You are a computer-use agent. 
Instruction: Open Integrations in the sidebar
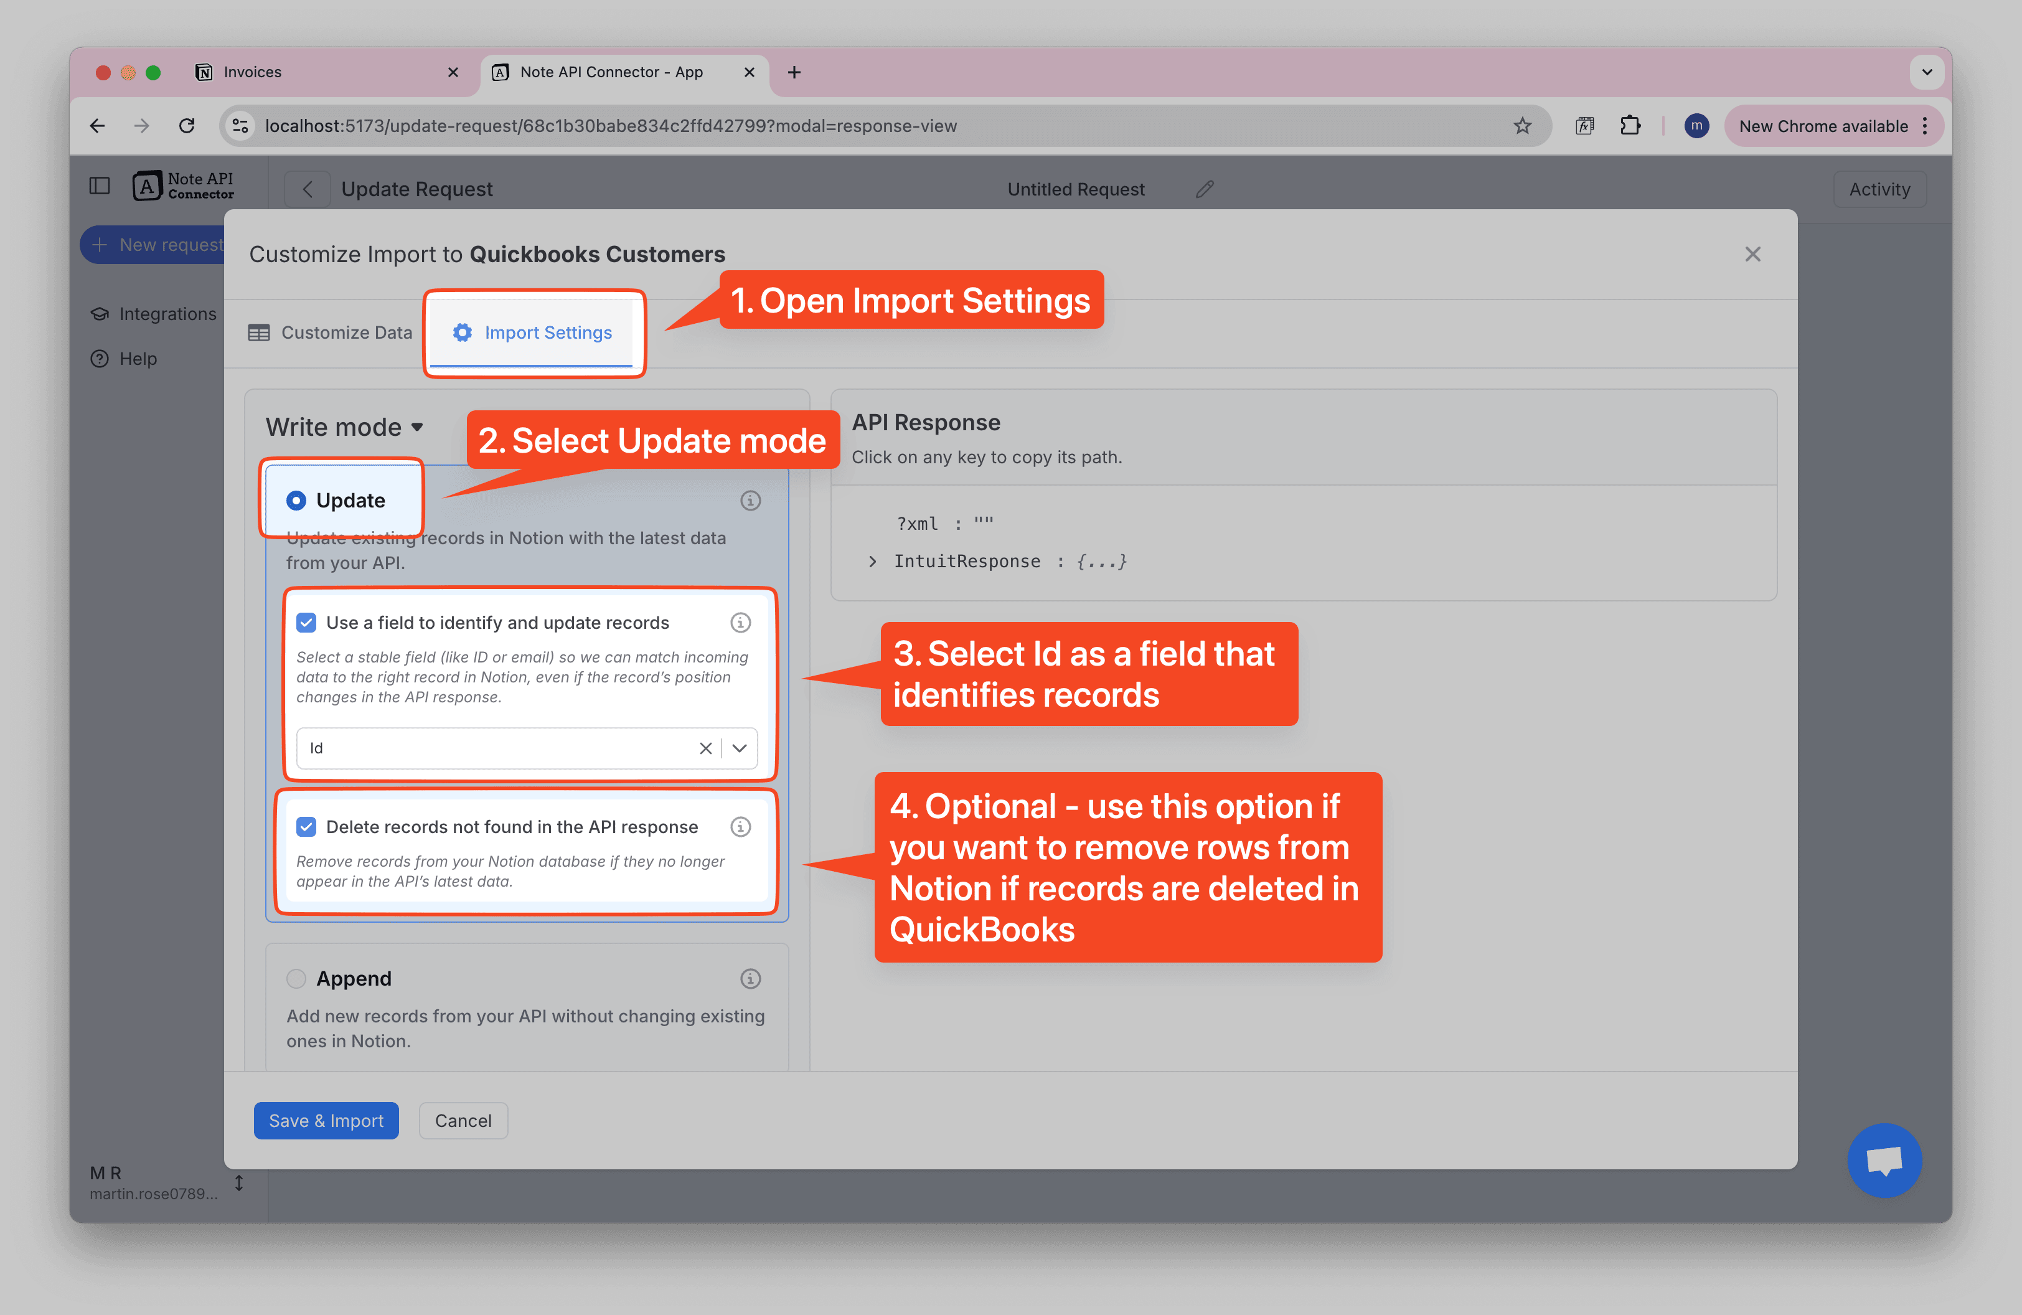coord(154,314)
